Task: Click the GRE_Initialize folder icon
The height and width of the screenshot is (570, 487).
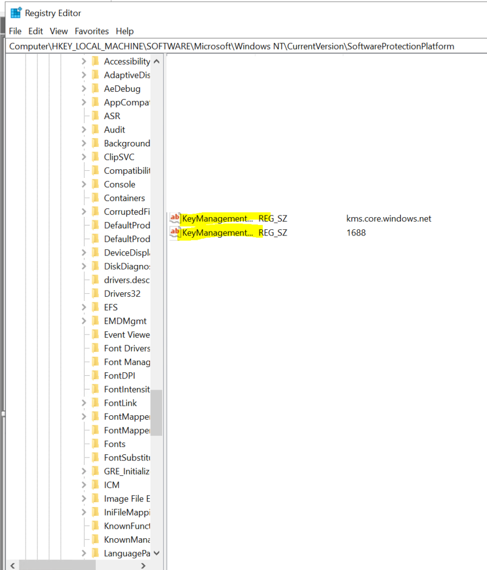Action: [95, 471]
